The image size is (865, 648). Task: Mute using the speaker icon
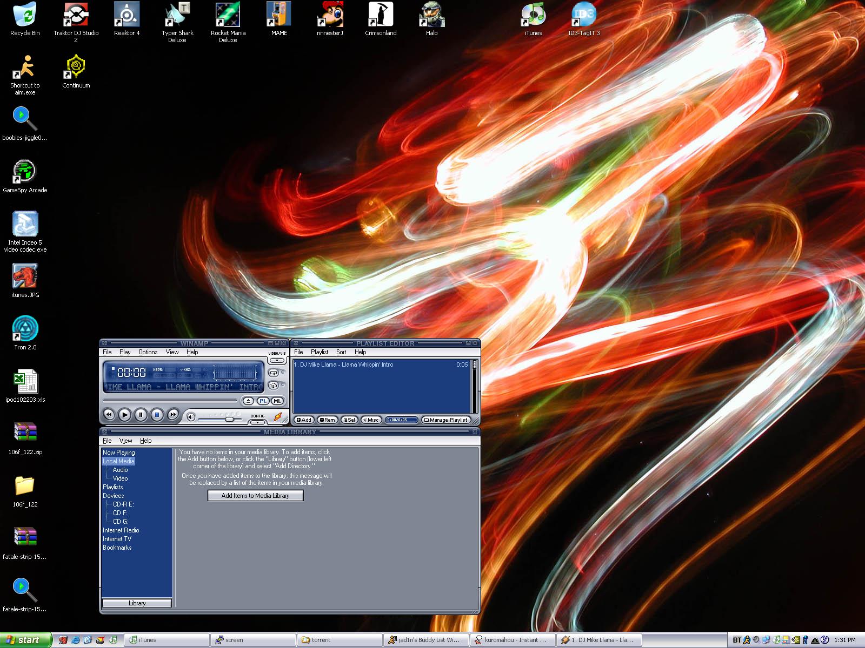pyautogui.click(x=191, y=417)
